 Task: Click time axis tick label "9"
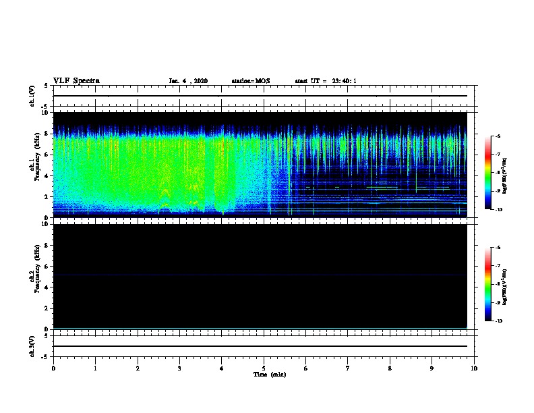point(432,368)
